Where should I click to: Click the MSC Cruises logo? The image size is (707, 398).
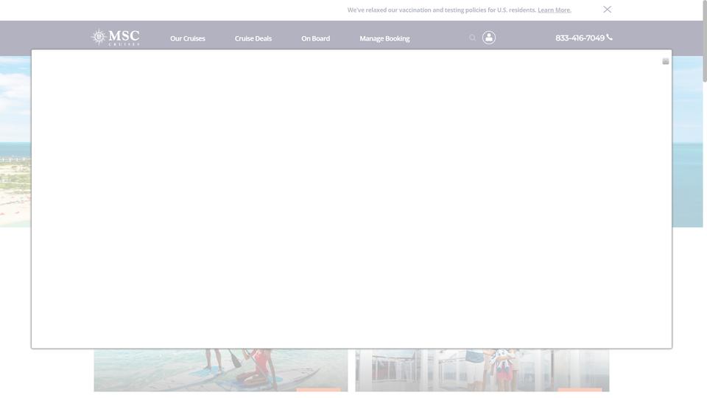pos(115,38)
